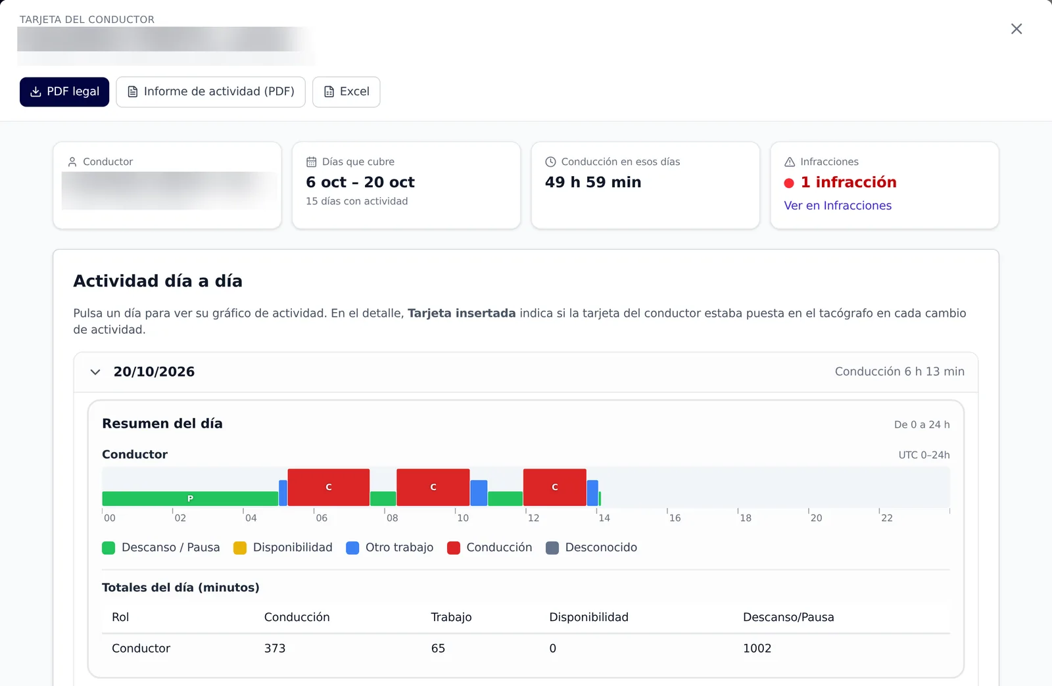Click the 1 infracción text
Screen dimensions: 1052x686
[x=848, y=182]
